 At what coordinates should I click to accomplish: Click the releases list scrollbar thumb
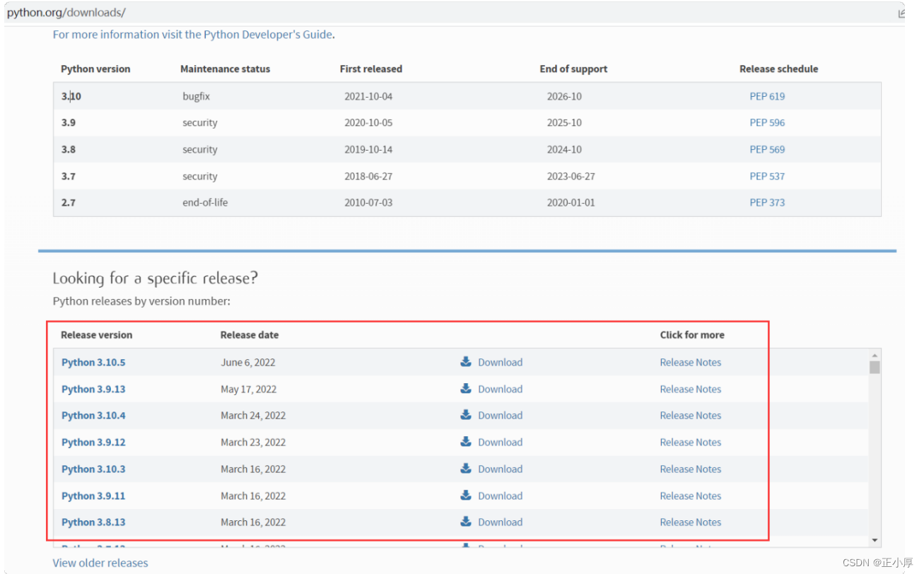[x=875, y=368]
